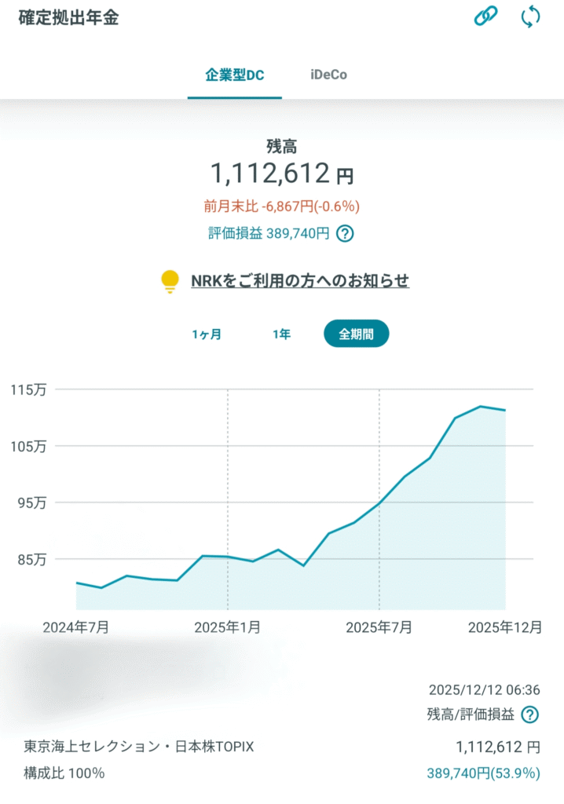Click the 前月末比 -6,867円 change text
564x804 pixels.
[x=281, y=206]
